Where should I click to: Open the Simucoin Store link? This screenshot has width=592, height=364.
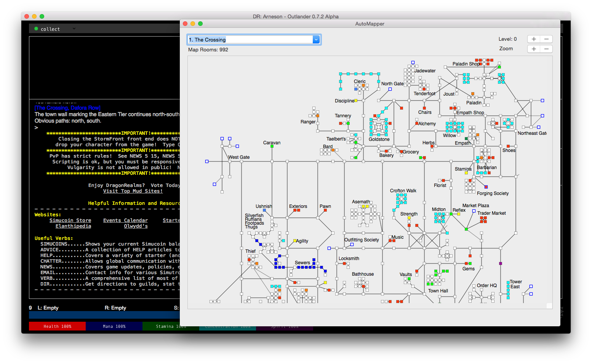[x=70, y=220]
